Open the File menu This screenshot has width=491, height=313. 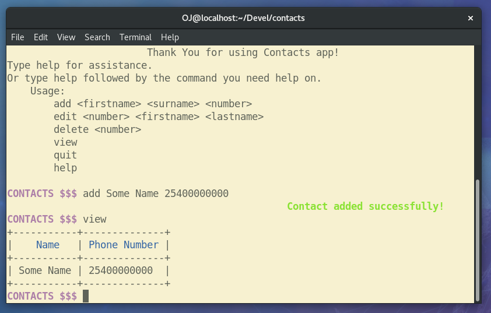click(x=17, y=37)
